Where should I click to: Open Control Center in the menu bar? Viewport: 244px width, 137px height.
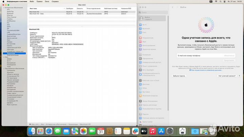[225, 1]
